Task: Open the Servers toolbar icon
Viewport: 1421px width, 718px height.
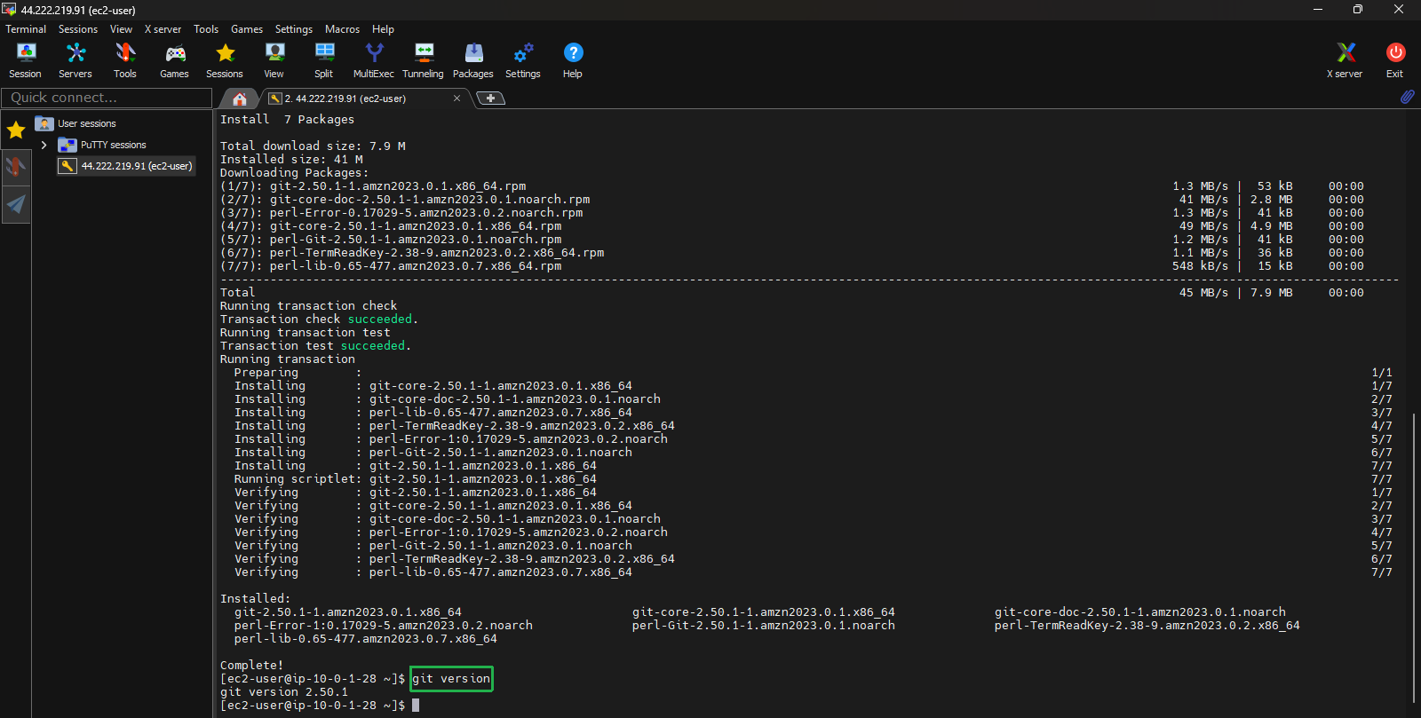Action: click(x=75, y=60)
